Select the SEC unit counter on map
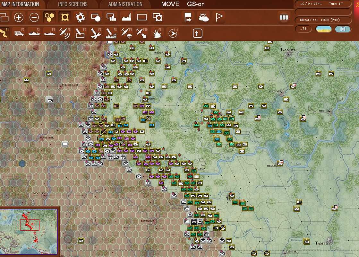The width and height of the screenshot is (359, 257). 148,170
